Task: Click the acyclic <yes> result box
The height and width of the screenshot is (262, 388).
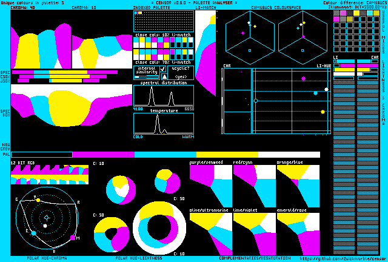Action: [181, 72]
